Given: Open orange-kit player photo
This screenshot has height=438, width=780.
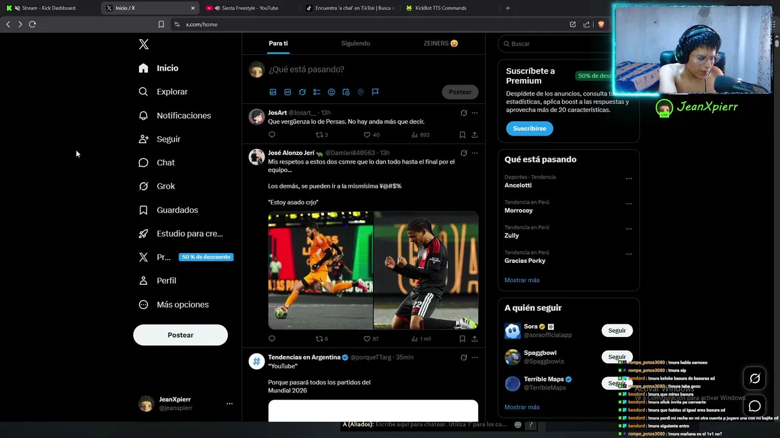Looking at the screenshot, I should click(321, 270).
